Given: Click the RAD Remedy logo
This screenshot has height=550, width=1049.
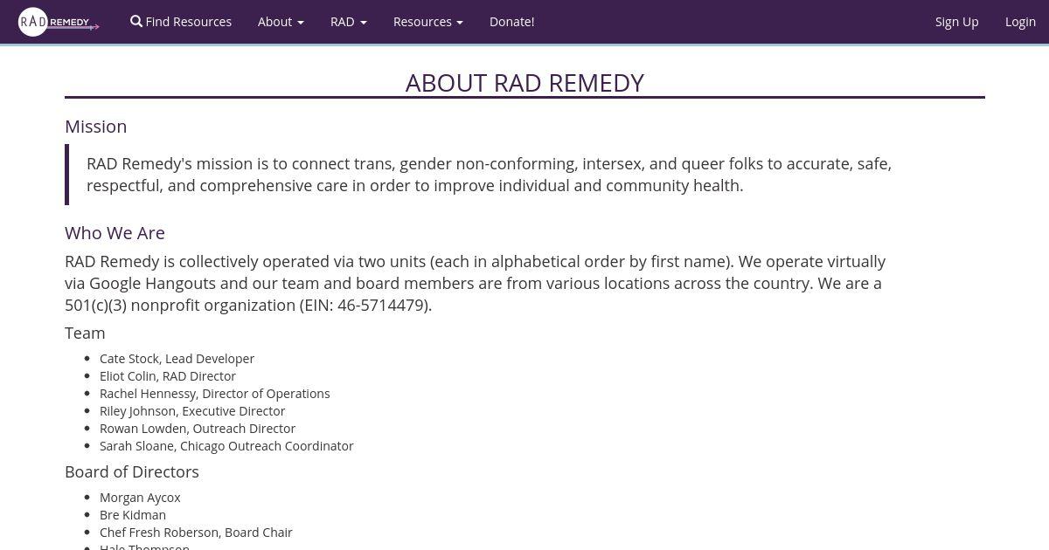Looking at the screenshot, I should click(x=59, y=22).
